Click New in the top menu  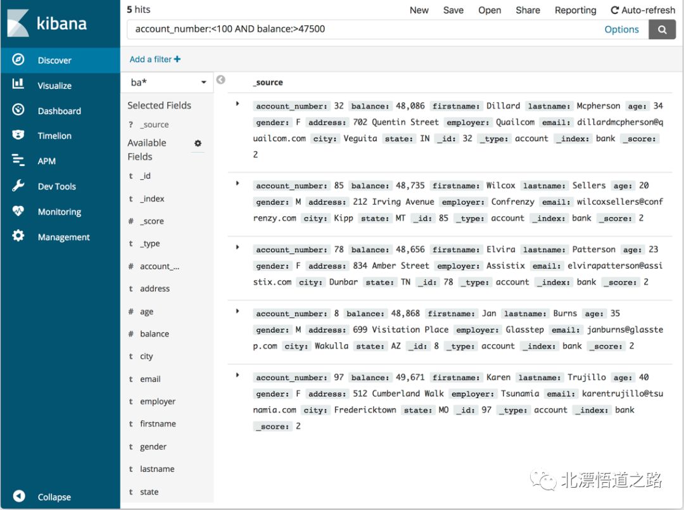point(419,10)
